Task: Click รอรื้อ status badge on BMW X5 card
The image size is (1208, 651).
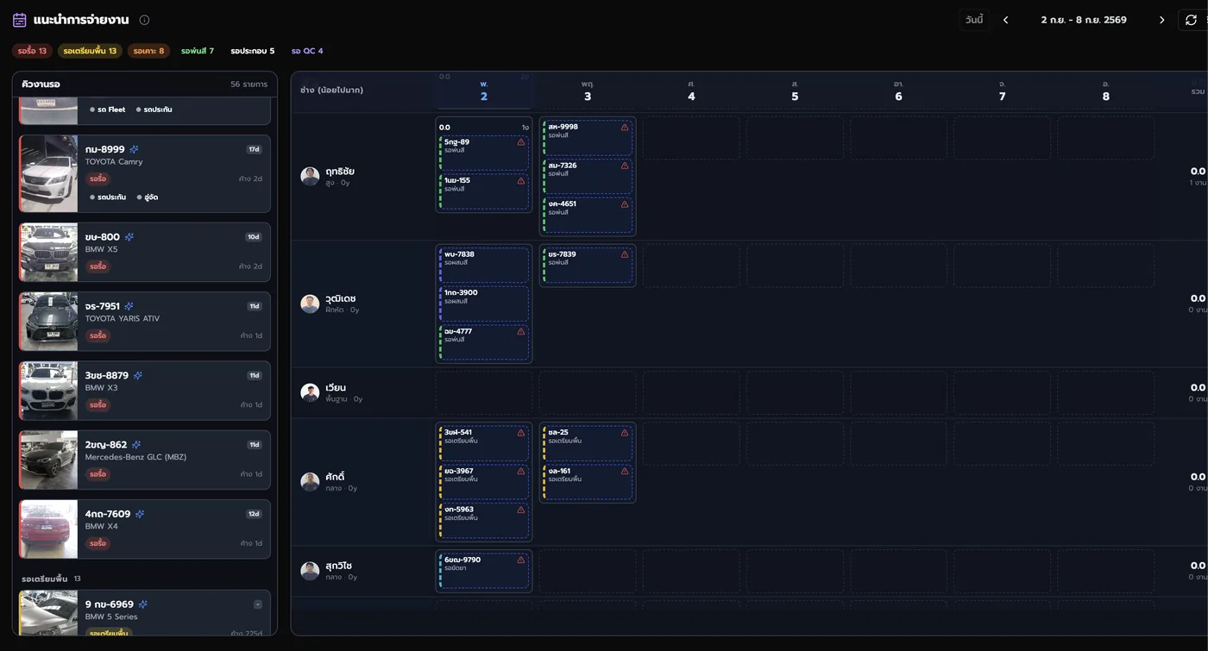Action: [98, 266]
